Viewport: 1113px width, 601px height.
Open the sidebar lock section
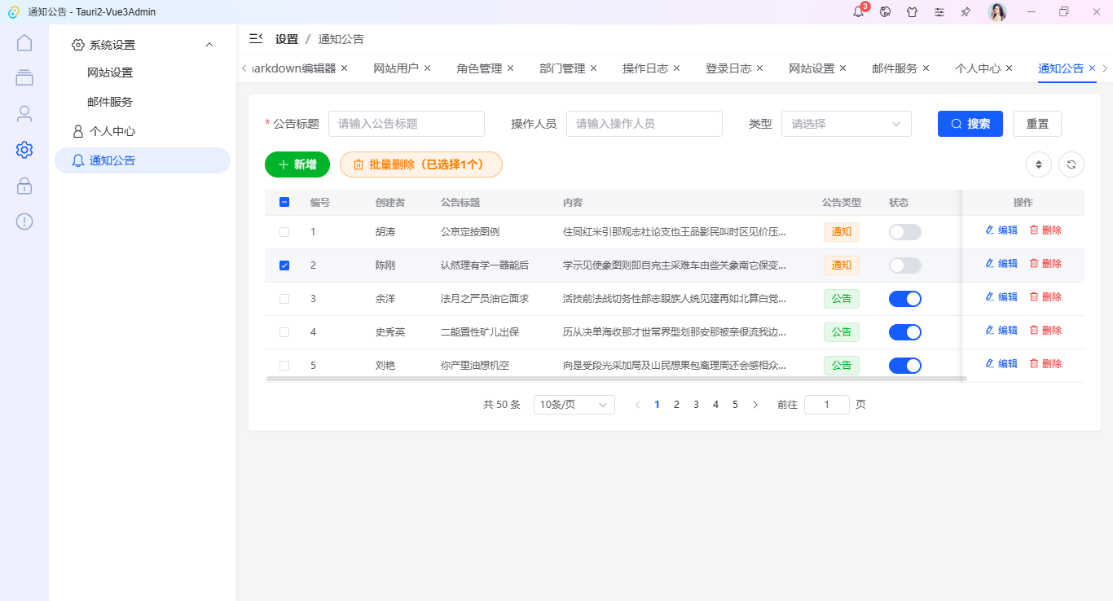[24, 186]
